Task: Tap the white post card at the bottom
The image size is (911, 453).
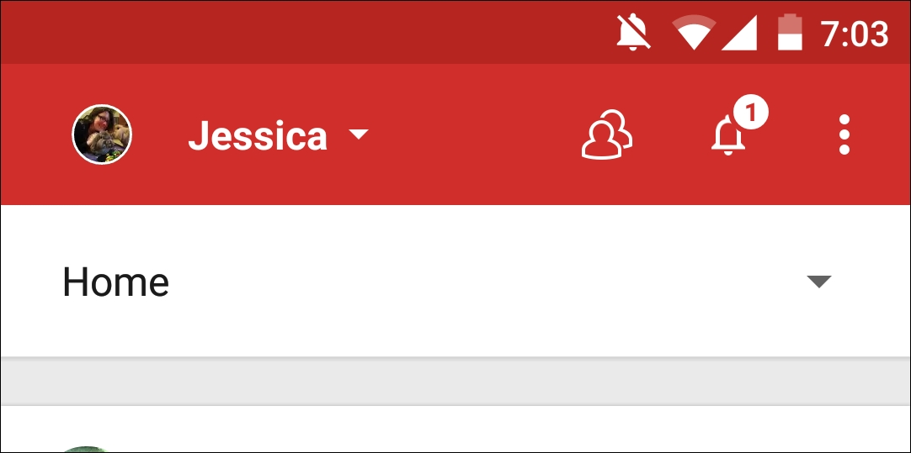Action: tap(455, 429)
